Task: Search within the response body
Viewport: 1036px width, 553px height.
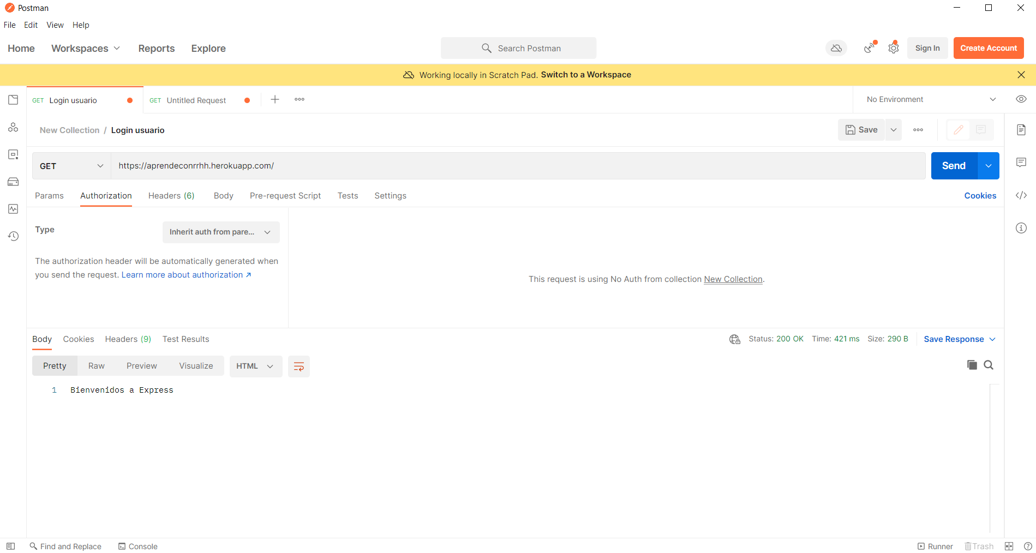Action: [989, 365]
